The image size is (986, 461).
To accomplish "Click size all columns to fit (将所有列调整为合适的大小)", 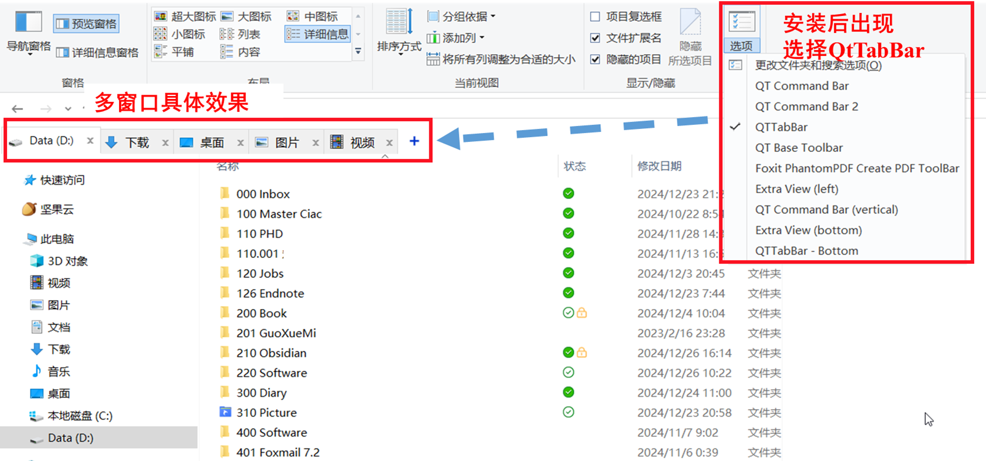I will pyautogui.click(x=501, y=59).
